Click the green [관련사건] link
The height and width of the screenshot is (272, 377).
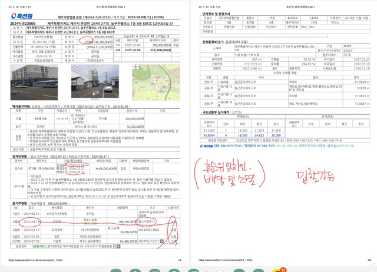[x=39, y=246]
